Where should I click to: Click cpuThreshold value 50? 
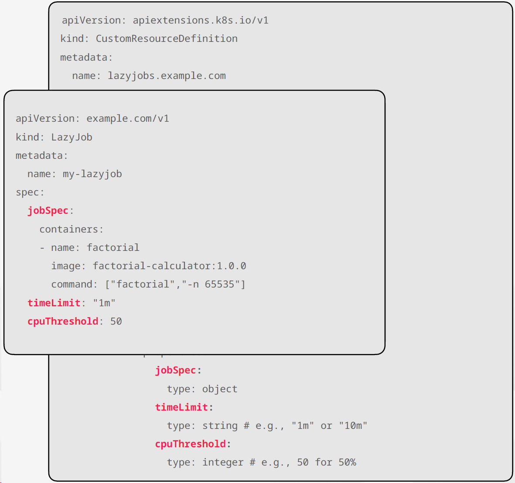point(116,322)
